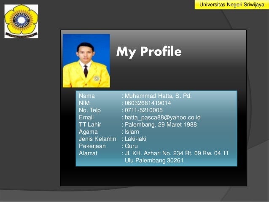The image size is (269, 202).
Task: Click the Universitas Negeri Sriwijaya label
Action: (232, 5)
